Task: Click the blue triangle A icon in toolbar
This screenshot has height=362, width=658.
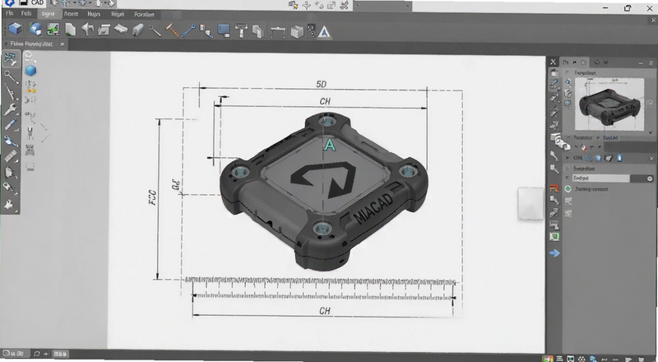Action: [x=323, y=32]
